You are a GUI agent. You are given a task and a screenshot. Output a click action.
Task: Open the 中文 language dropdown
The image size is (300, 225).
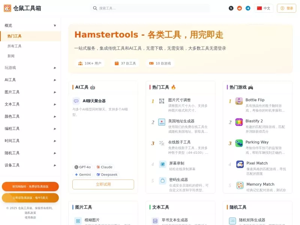coord(264,8)
